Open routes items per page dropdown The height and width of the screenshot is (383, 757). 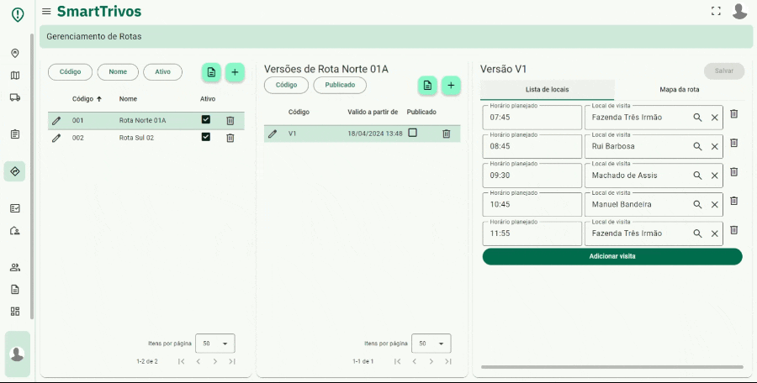[215, 344]
